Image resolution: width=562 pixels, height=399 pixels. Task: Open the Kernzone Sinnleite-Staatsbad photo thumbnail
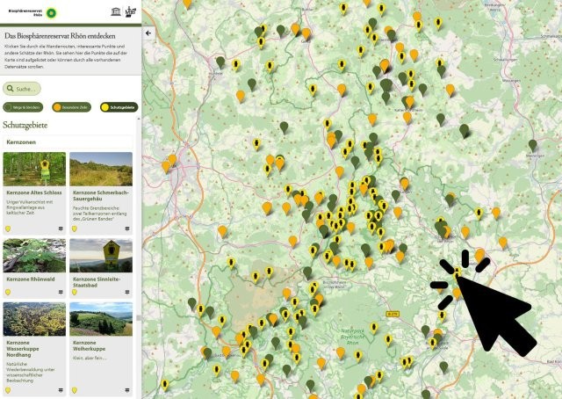pyautogui.click(x=101, y=255)
